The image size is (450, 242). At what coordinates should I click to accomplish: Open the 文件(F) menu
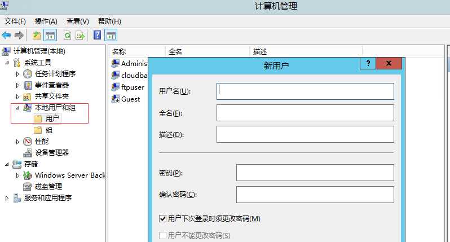(15, 21)
